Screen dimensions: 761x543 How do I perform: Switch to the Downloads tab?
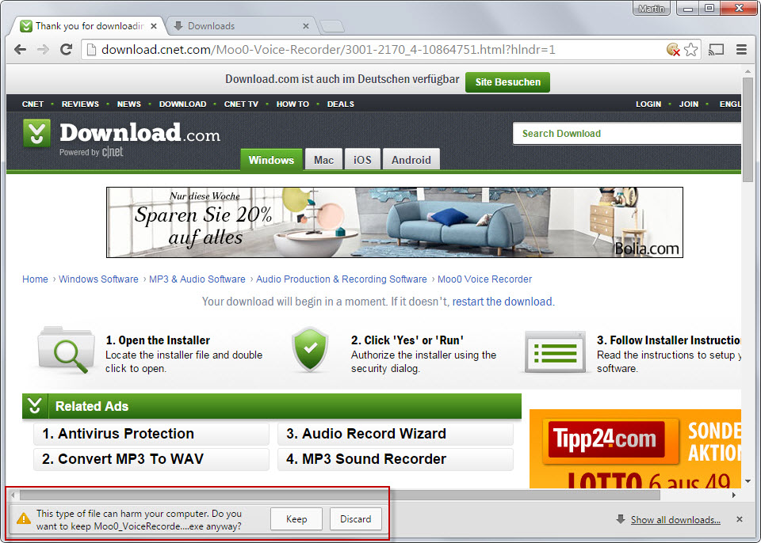(241, 26)
